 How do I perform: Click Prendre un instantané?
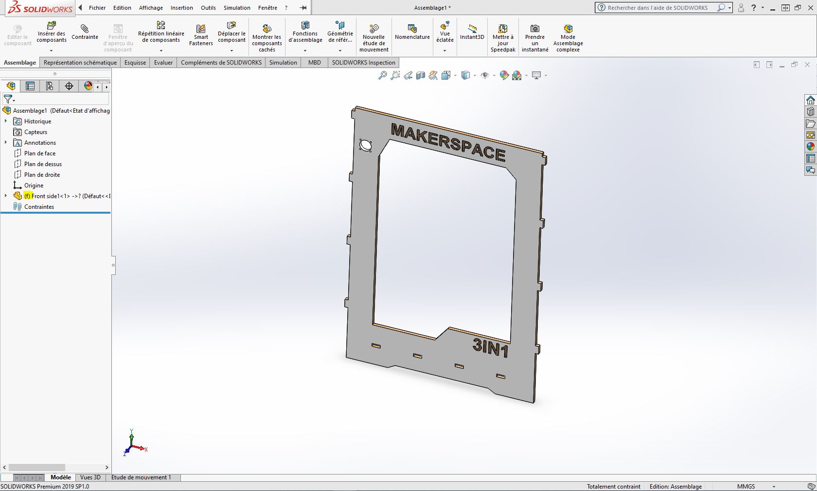tap(535, 38)
